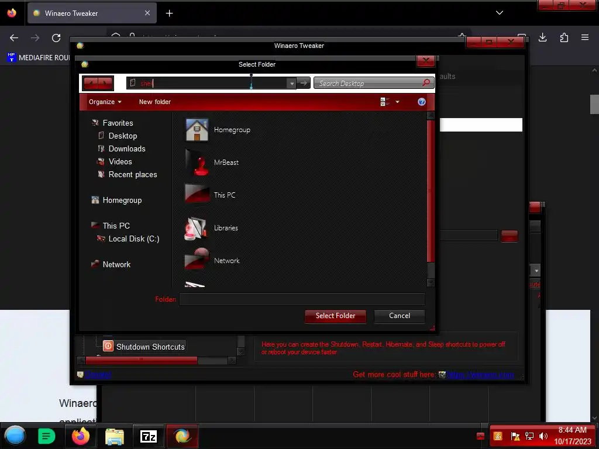Screen dimensions: 599x449
Task: Open 7-Zip from the taskbar
Action: 148,436
